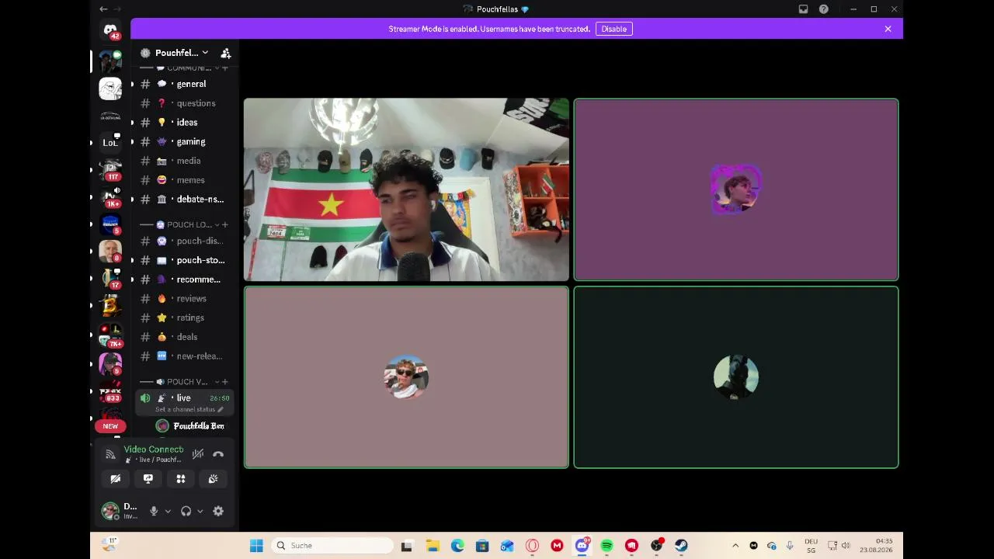Open microphone input options arrow
Image resolution: width=994 pixels, height=559 pixels.
[x=168, y=511]
